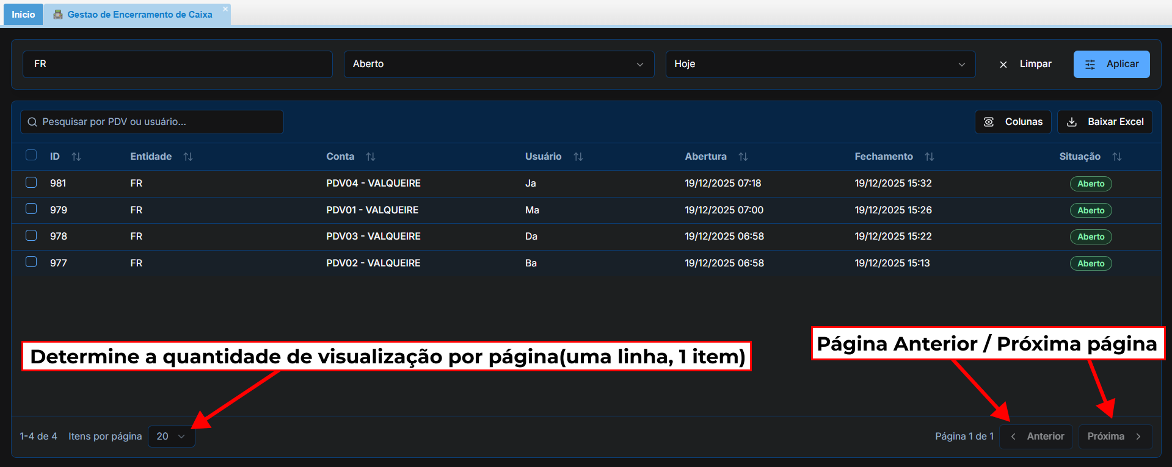This screenshot has width=1172, height=467.
Task: Click sort icon next to Conta
Action: coord(371,157)
